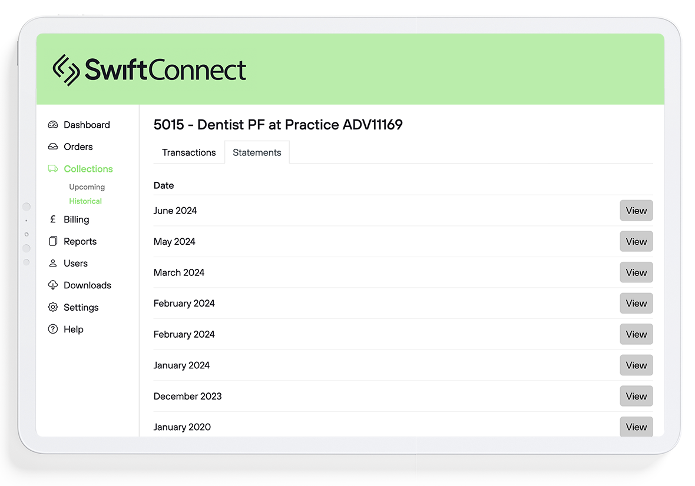Click the Help question mark icon
695x486 pixels.
point(53,329)
